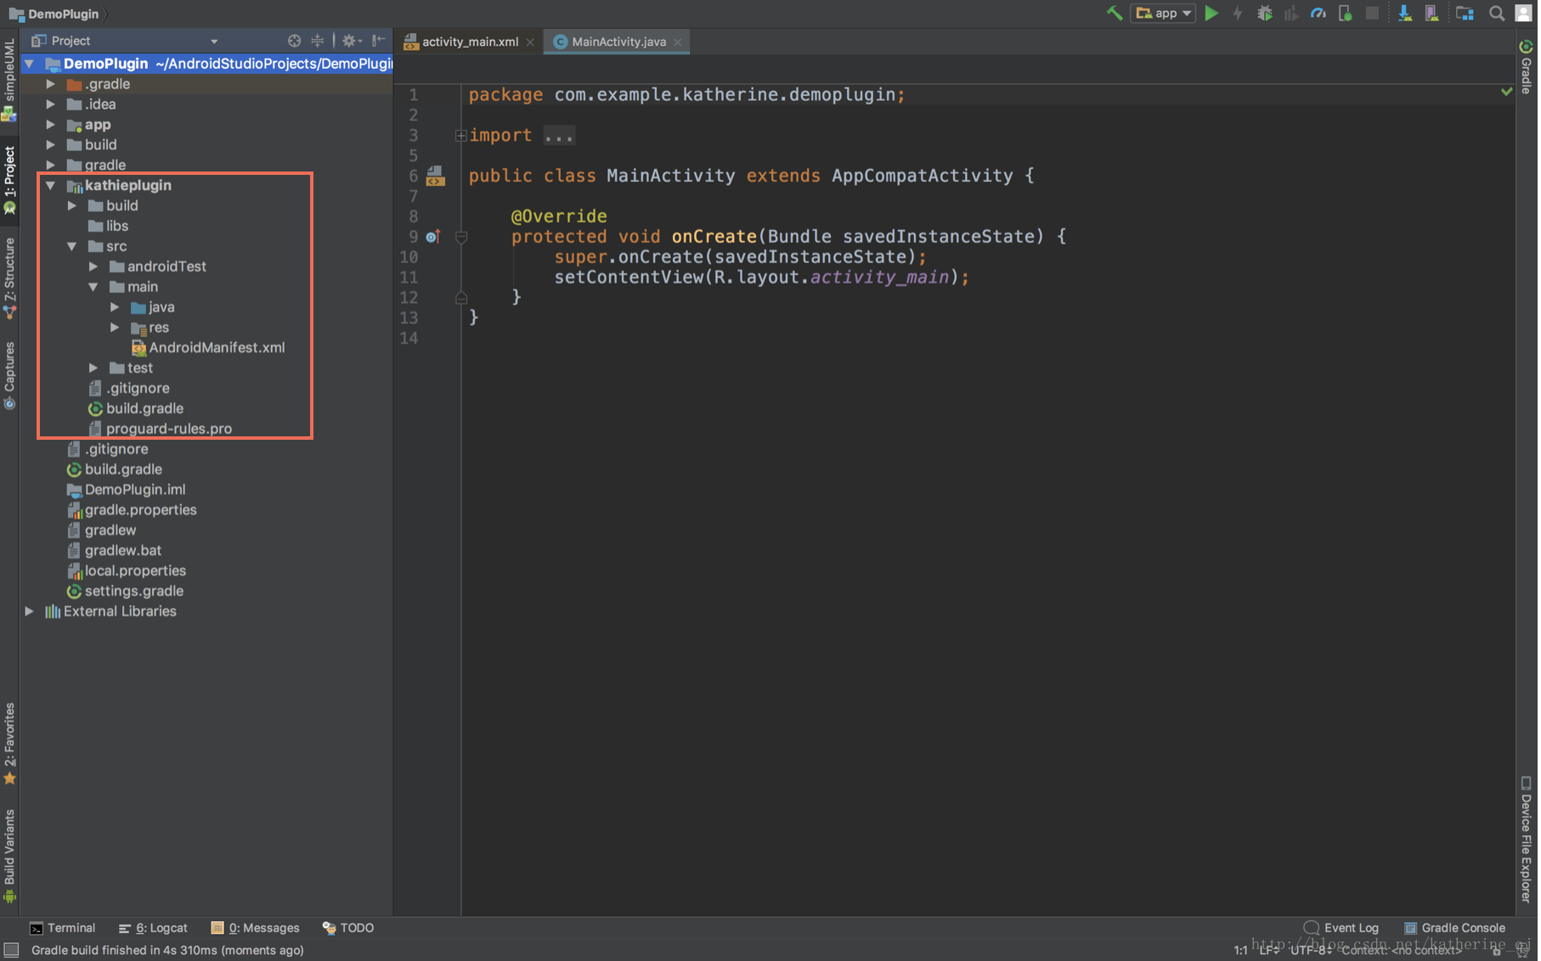
Task: Expand the java folder
Action: click(115, 307)
